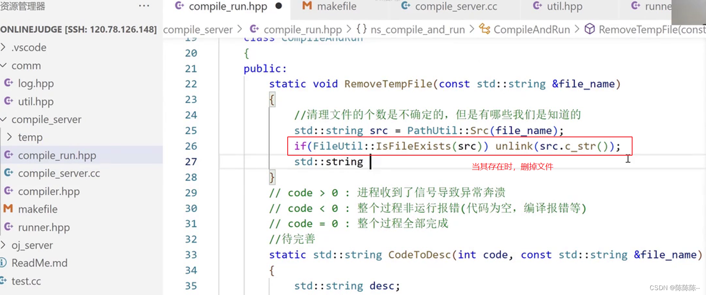Click compile_server breadcrumb segment
Image resolution: width=706 pixels, height=295 pixels.
click(198, 30)
